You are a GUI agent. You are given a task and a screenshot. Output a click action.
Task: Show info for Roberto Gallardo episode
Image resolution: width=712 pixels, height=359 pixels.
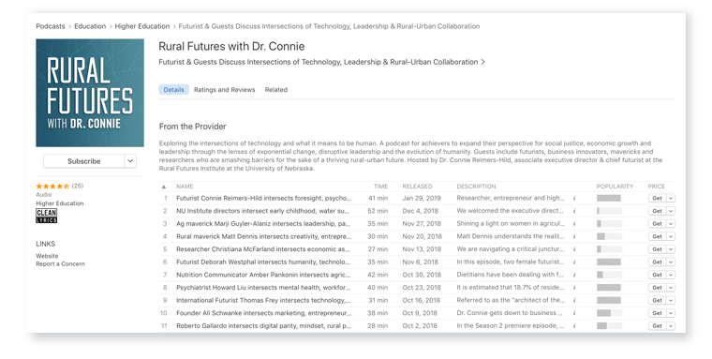click(x=574, y=326)
